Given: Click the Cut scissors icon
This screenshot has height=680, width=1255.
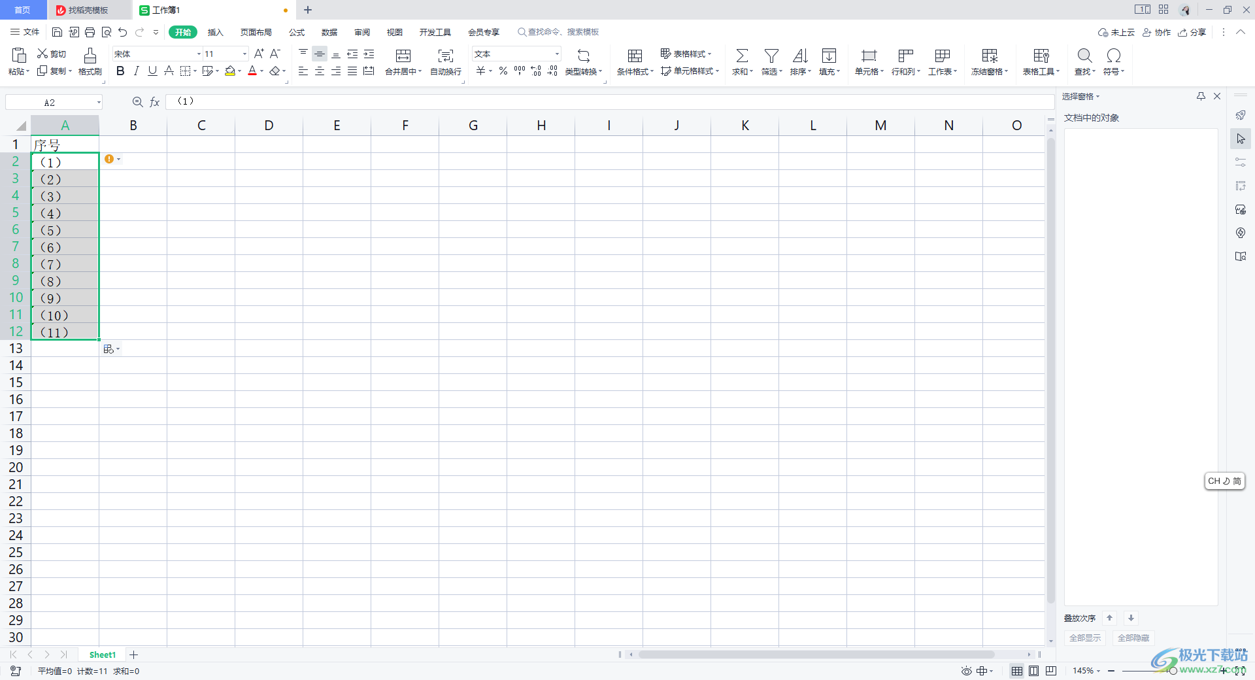Looking at the screenshot, I should pos(42,54).
